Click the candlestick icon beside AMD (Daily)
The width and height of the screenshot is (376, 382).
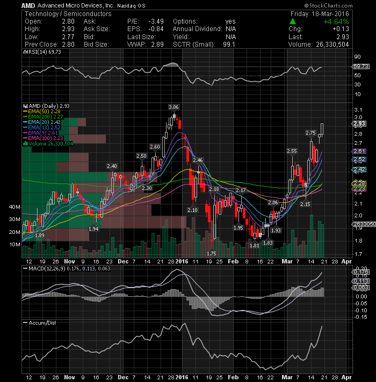25,106
